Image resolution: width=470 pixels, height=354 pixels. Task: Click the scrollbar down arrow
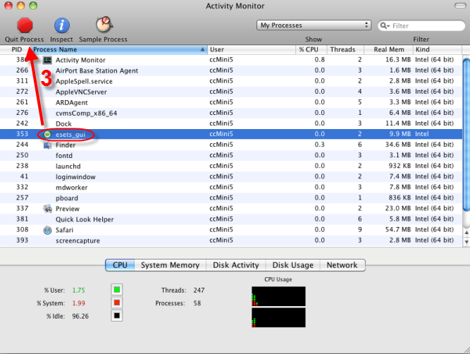pos(466,242)
